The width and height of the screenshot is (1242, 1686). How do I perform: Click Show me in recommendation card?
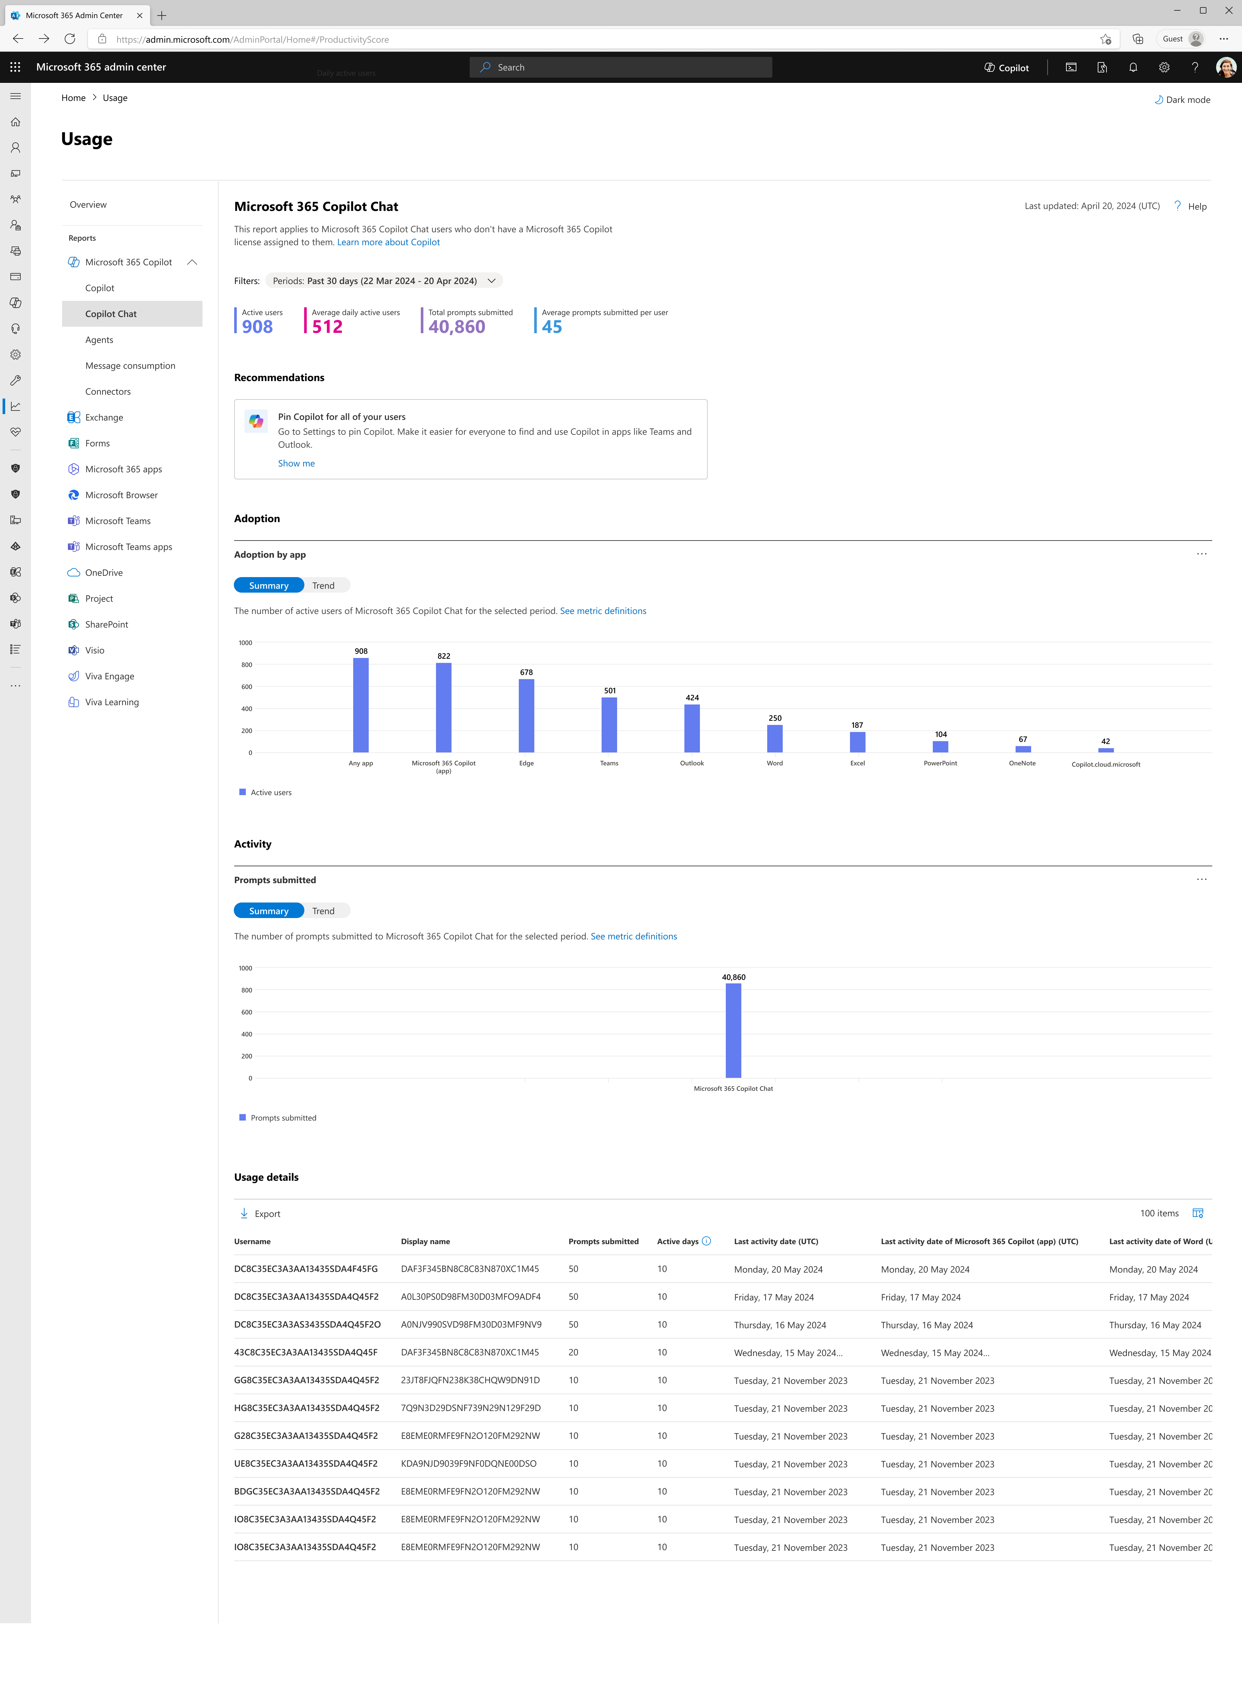click(x=296, y=463)
